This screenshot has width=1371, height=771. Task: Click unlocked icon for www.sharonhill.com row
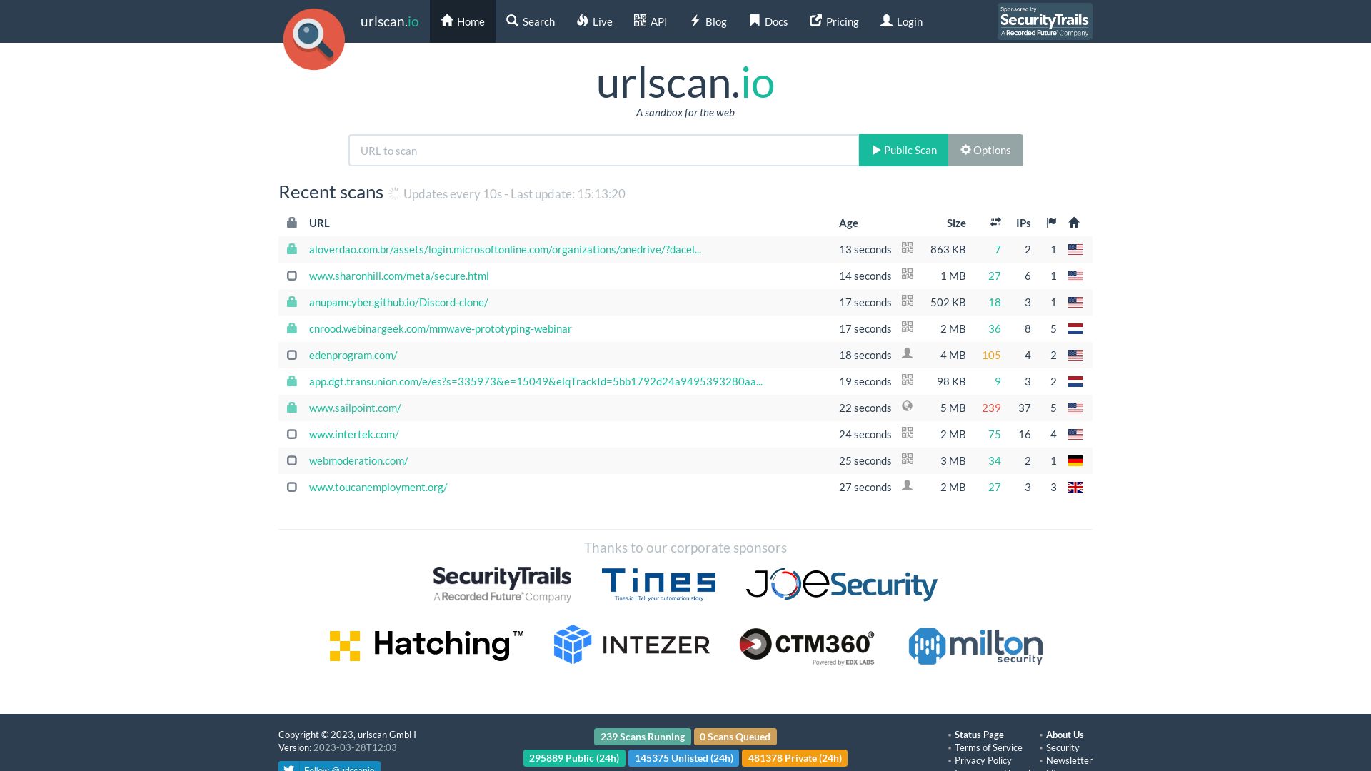[292, 276]
